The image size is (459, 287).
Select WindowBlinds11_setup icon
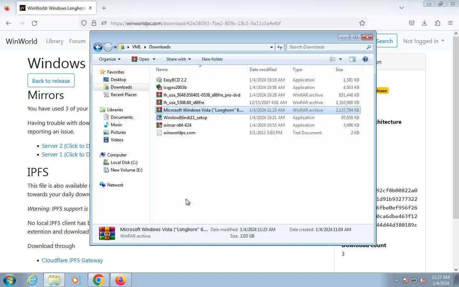click(x=159, y=118)
